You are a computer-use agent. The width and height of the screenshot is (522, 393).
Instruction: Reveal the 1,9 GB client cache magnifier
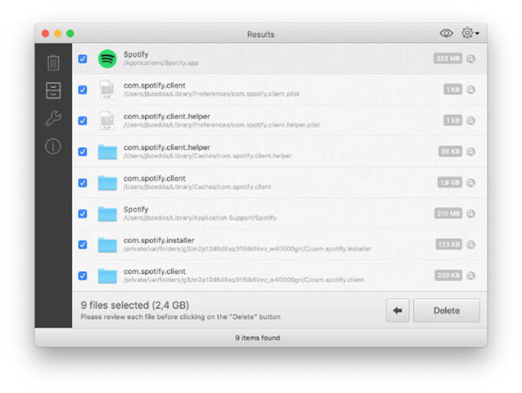pyautogui.click(x=471, y=183)
